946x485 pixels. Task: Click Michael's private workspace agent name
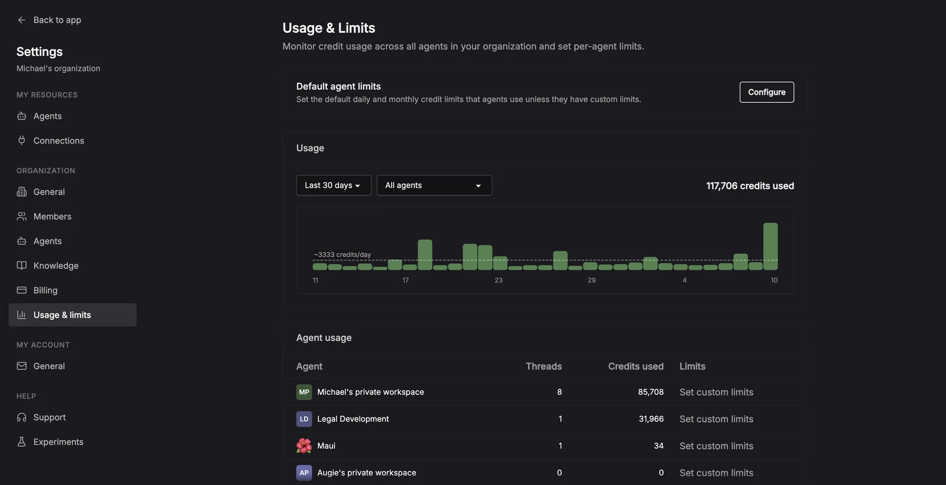click(371, 392)
